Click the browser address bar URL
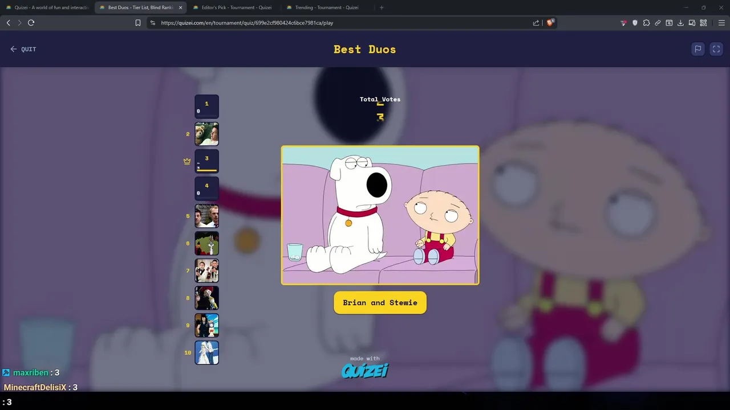 tap(247, 23)
